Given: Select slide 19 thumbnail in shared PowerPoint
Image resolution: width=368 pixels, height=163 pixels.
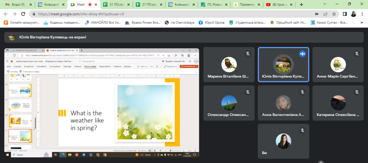Looking at the screenshot, I should point(21,105).
